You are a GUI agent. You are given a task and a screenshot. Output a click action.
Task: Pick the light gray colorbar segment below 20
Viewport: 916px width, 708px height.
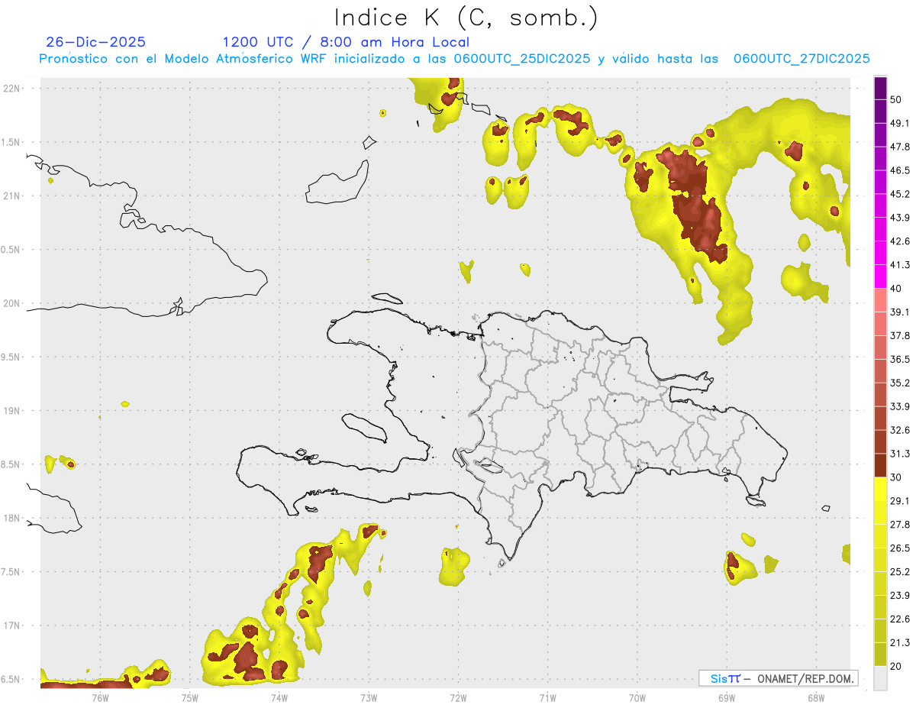(880, 677)
